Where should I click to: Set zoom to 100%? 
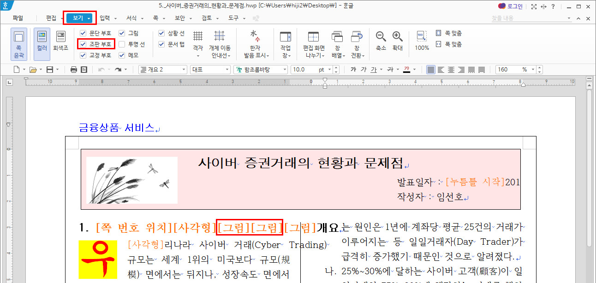pyautogui.click(x=422, y=41)
